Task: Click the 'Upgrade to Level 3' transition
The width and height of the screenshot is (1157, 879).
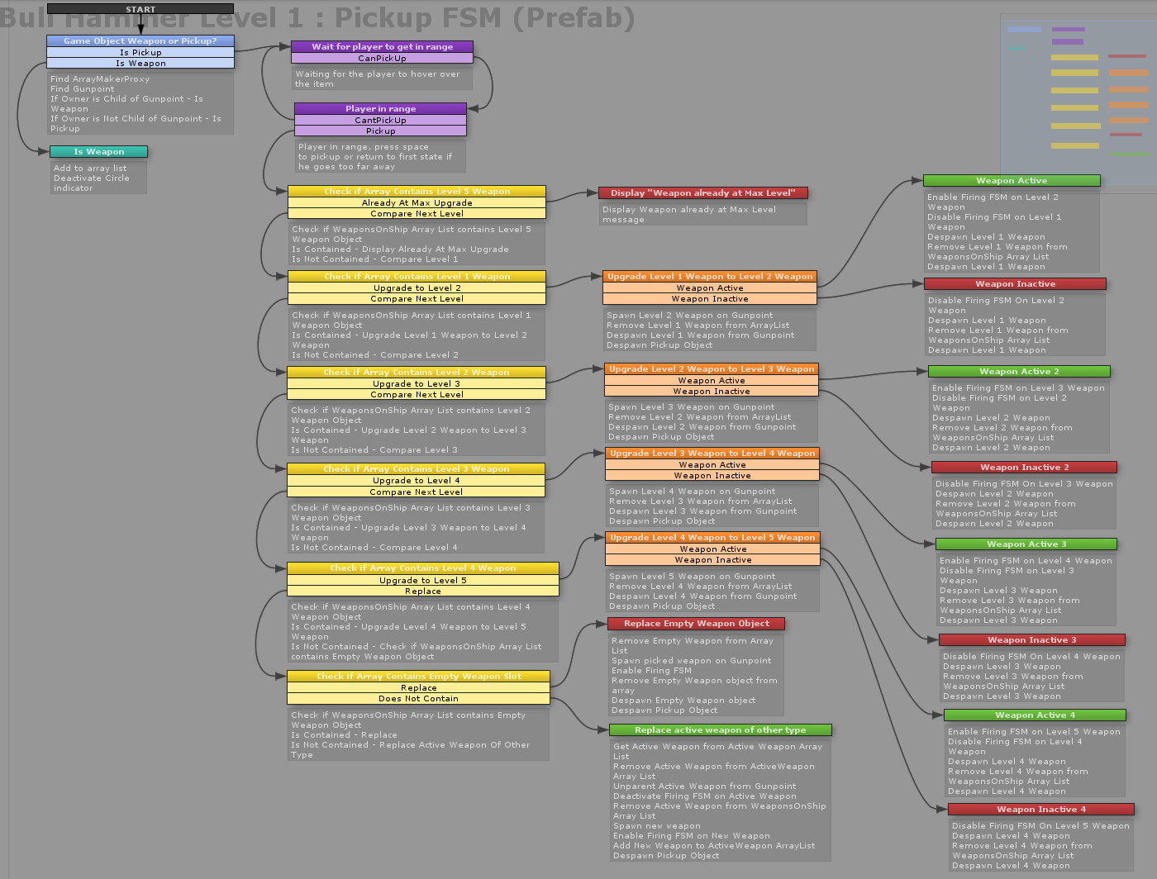Action: point(416,383)
